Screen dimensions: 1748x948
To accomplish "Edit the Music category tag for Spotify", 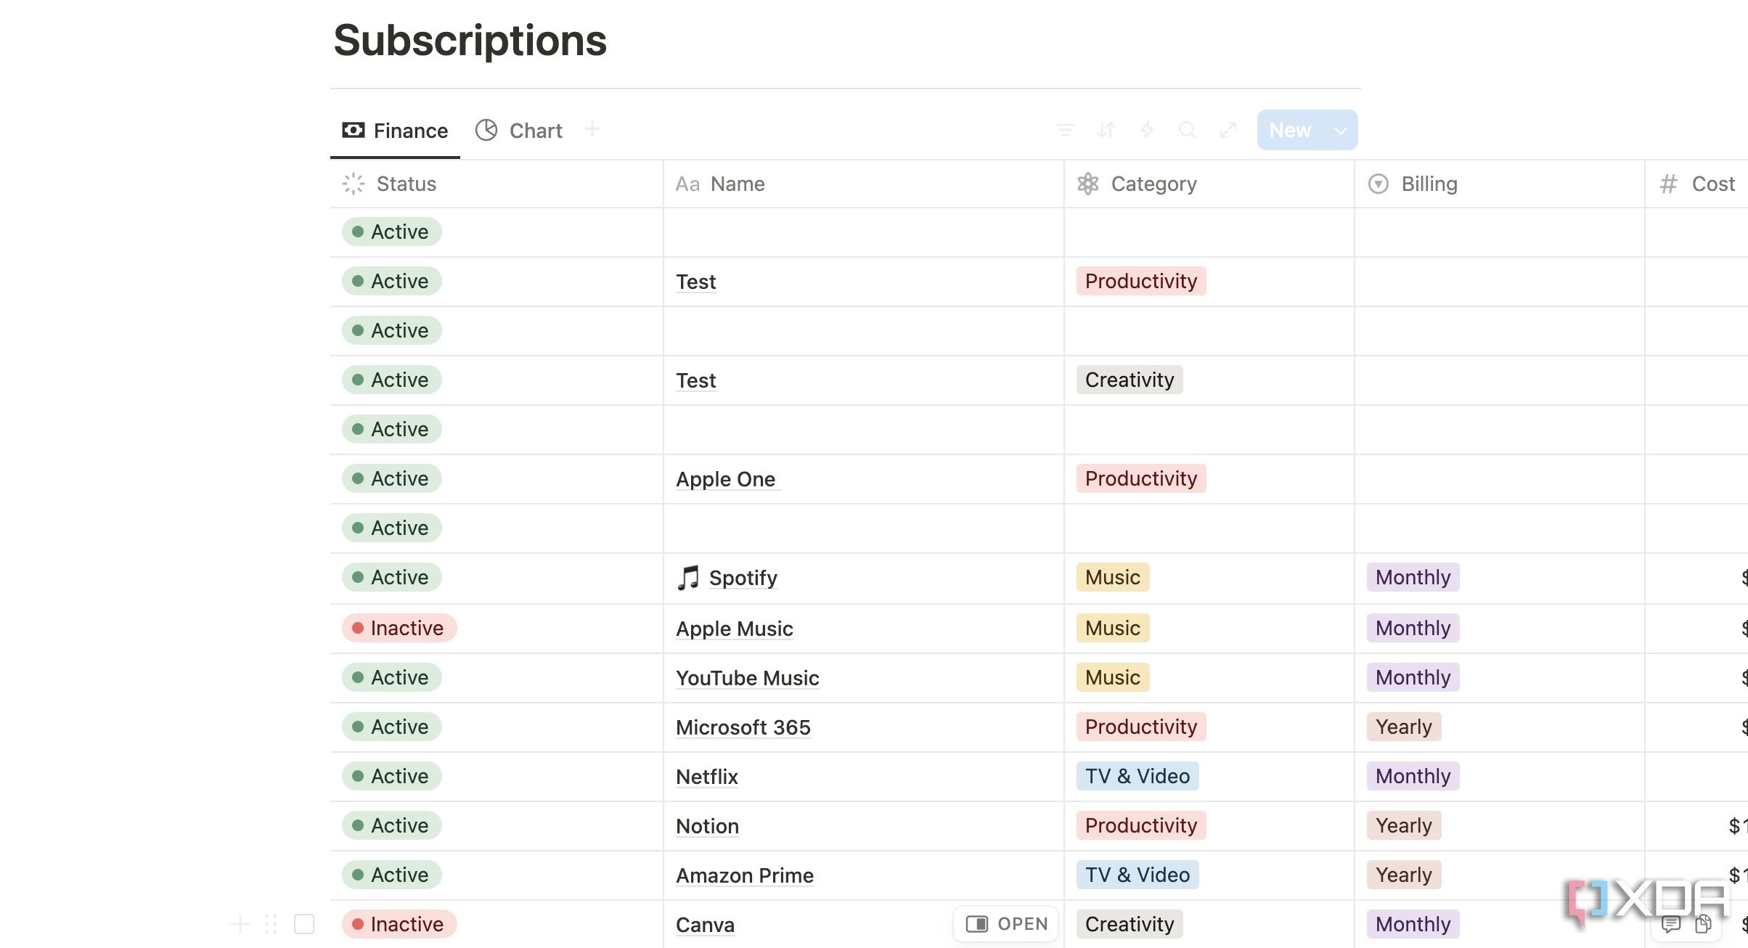I will pos(1112,577).
